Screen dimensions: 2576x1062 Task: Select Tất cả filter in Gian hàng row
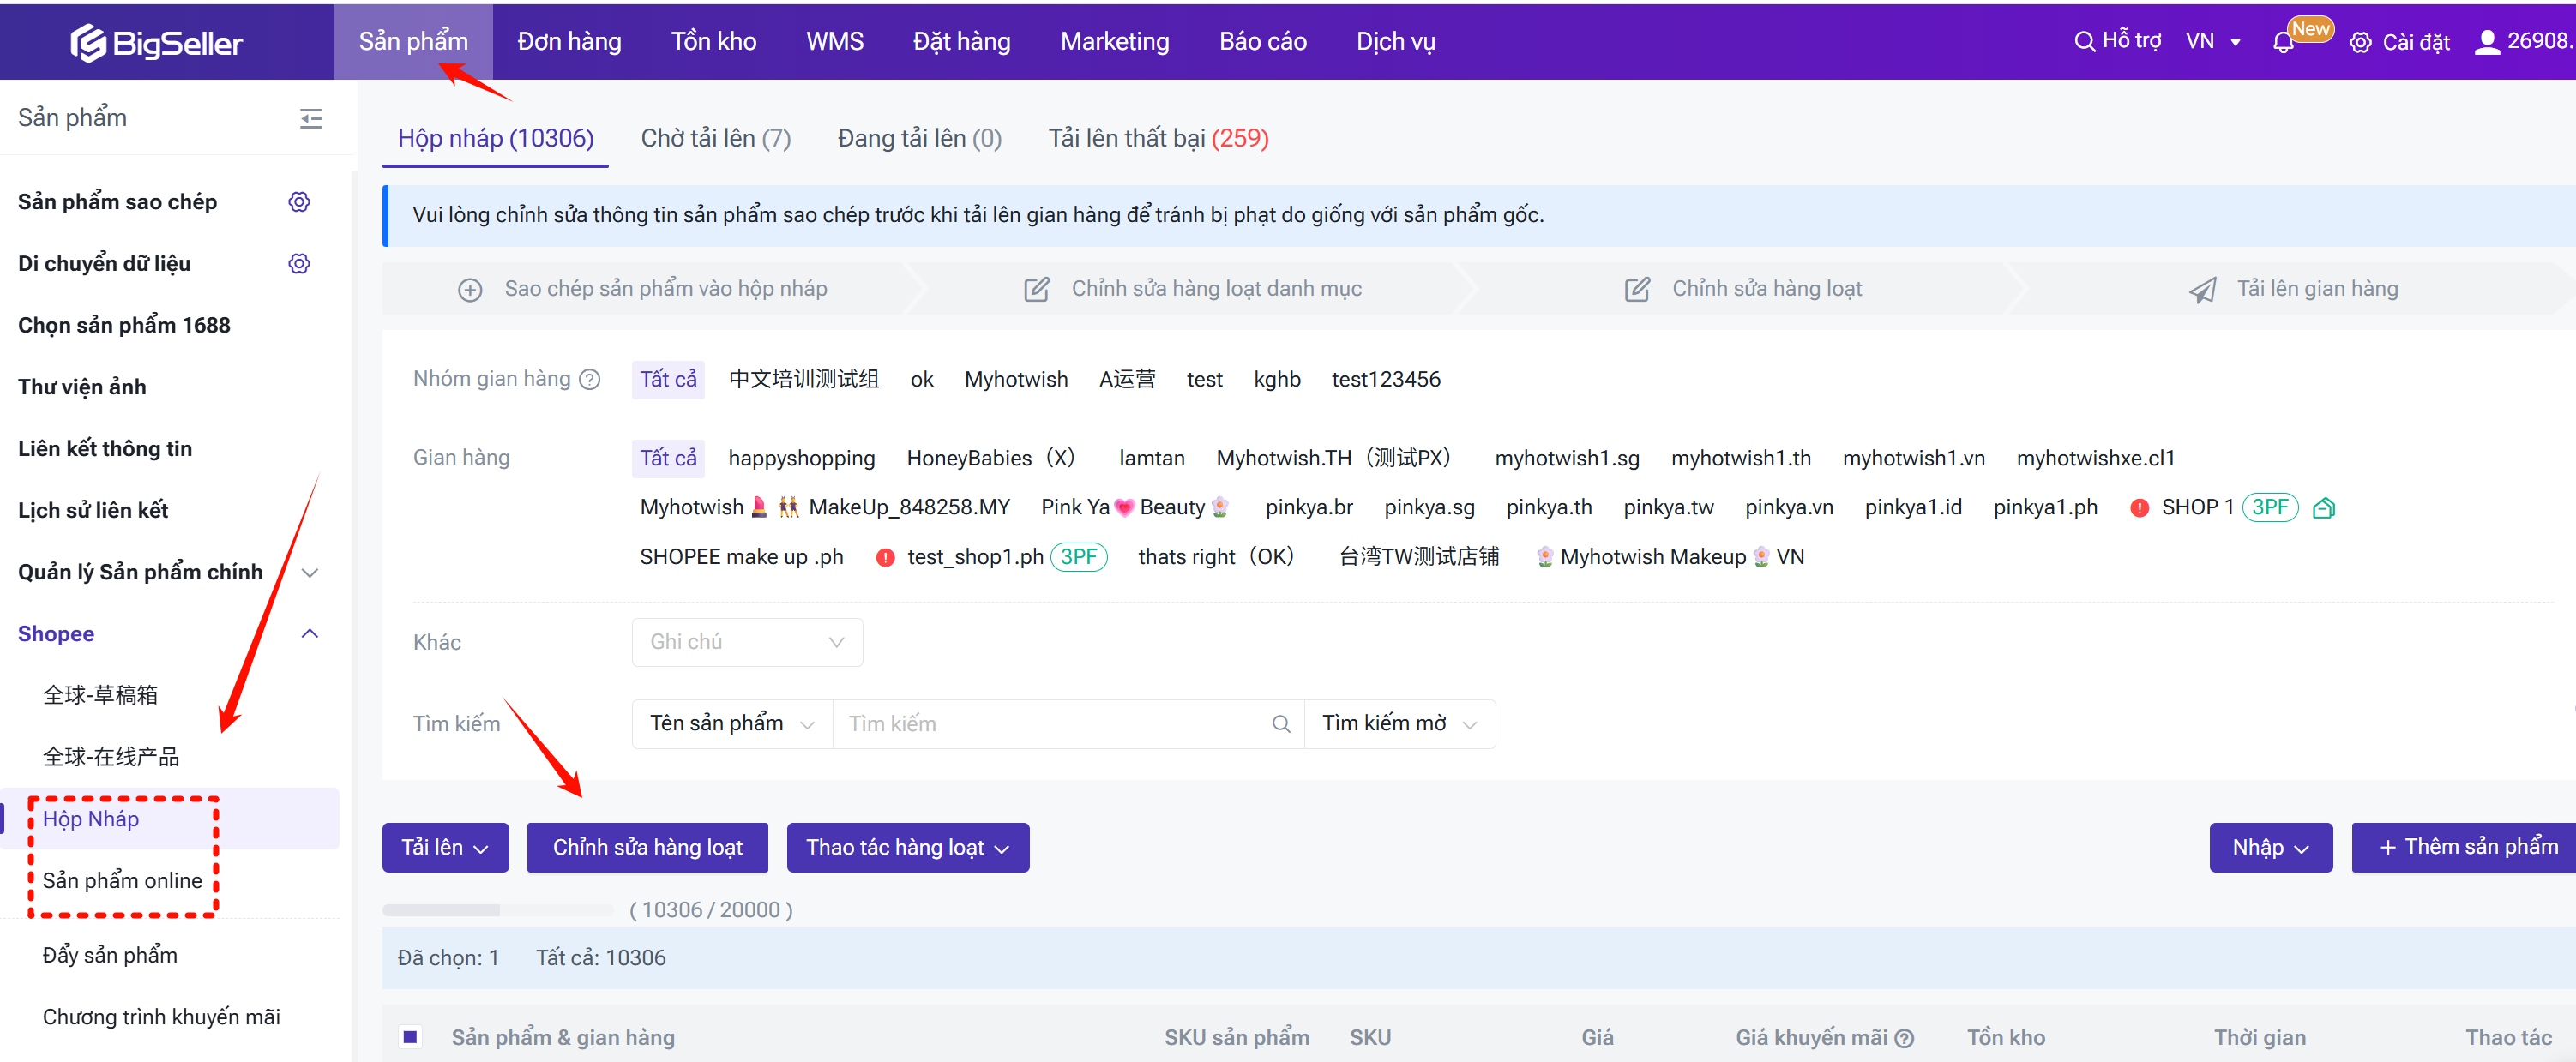tap(668, 458)
